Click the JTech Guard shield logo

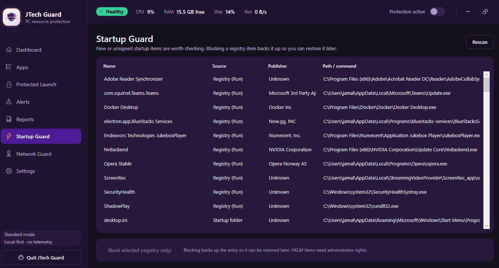pyautogui.click(x=12, y=17)
